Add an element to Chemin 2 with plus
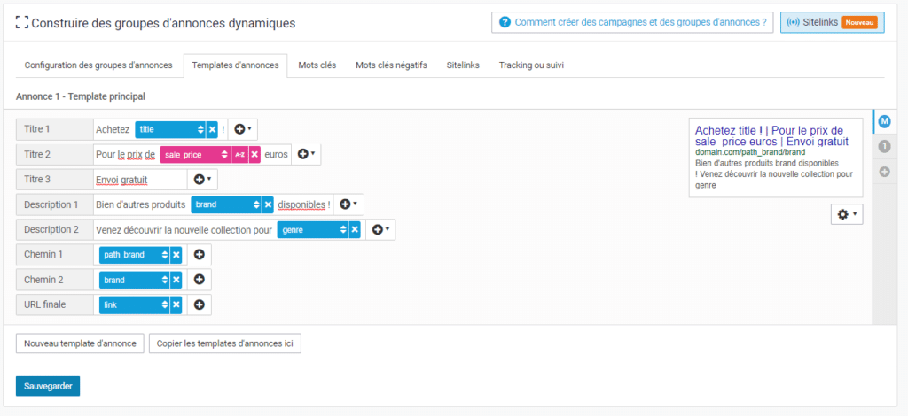This screenshot has height=416, width=908. (x=200, y=280)
